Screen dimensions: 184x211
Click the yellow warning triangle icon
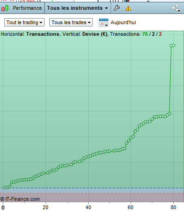[128, 8]
